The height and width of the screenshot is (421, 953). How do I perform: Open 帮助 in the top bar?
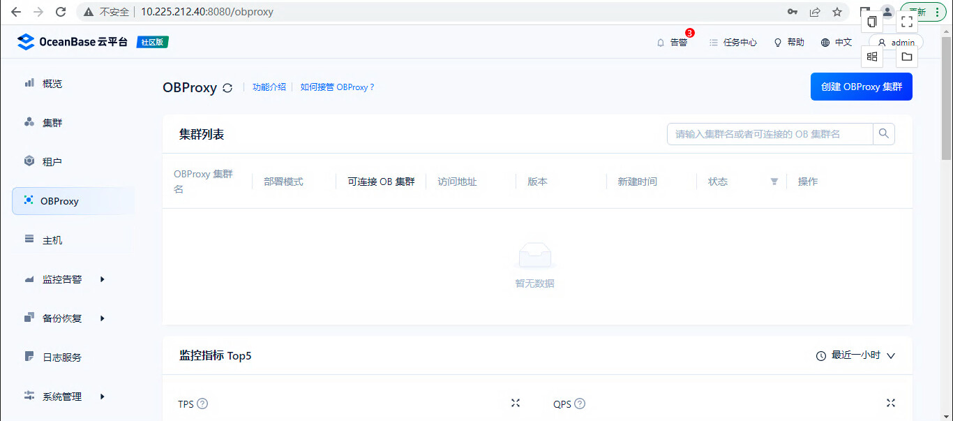click(789, 42)
